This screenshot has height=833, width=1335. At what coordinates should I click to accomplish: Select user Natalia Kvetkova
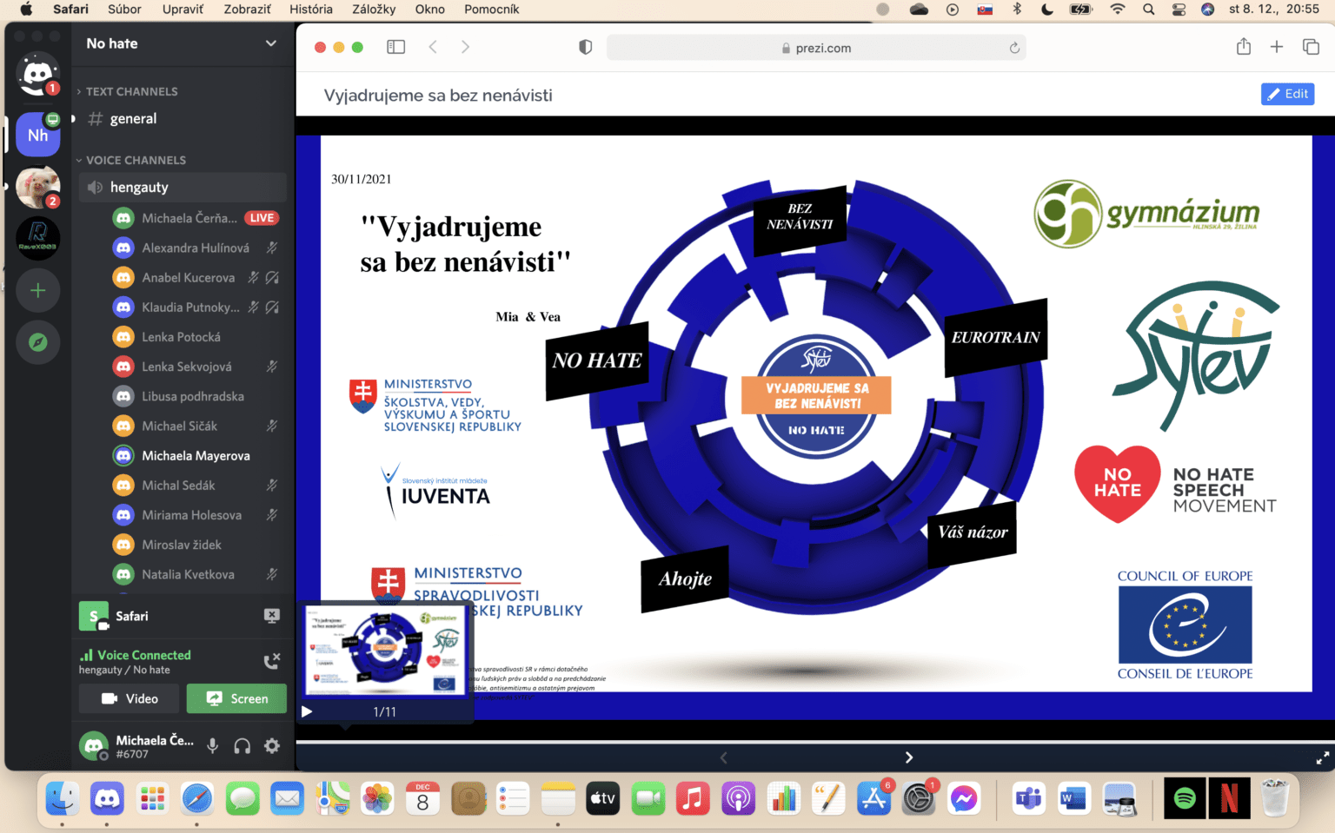[188, 574]
